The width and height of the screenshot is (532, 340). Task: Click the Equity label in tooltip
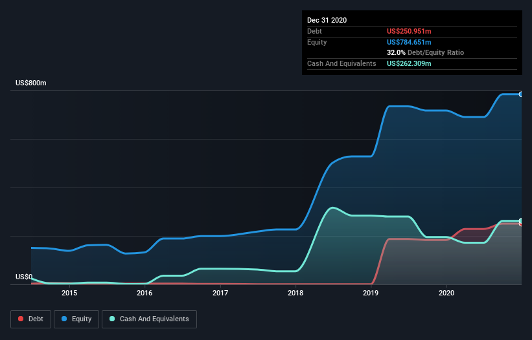click(317, 42)
